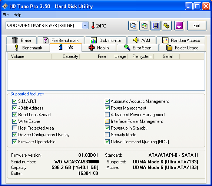Click the yellow folder Folder Usage icon
212x186 pixels.
(169, 48)
